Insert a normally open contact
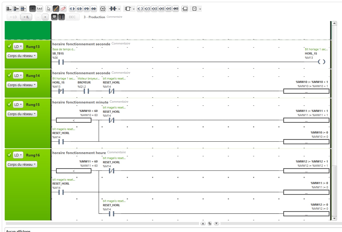 [x=72, y=9]
